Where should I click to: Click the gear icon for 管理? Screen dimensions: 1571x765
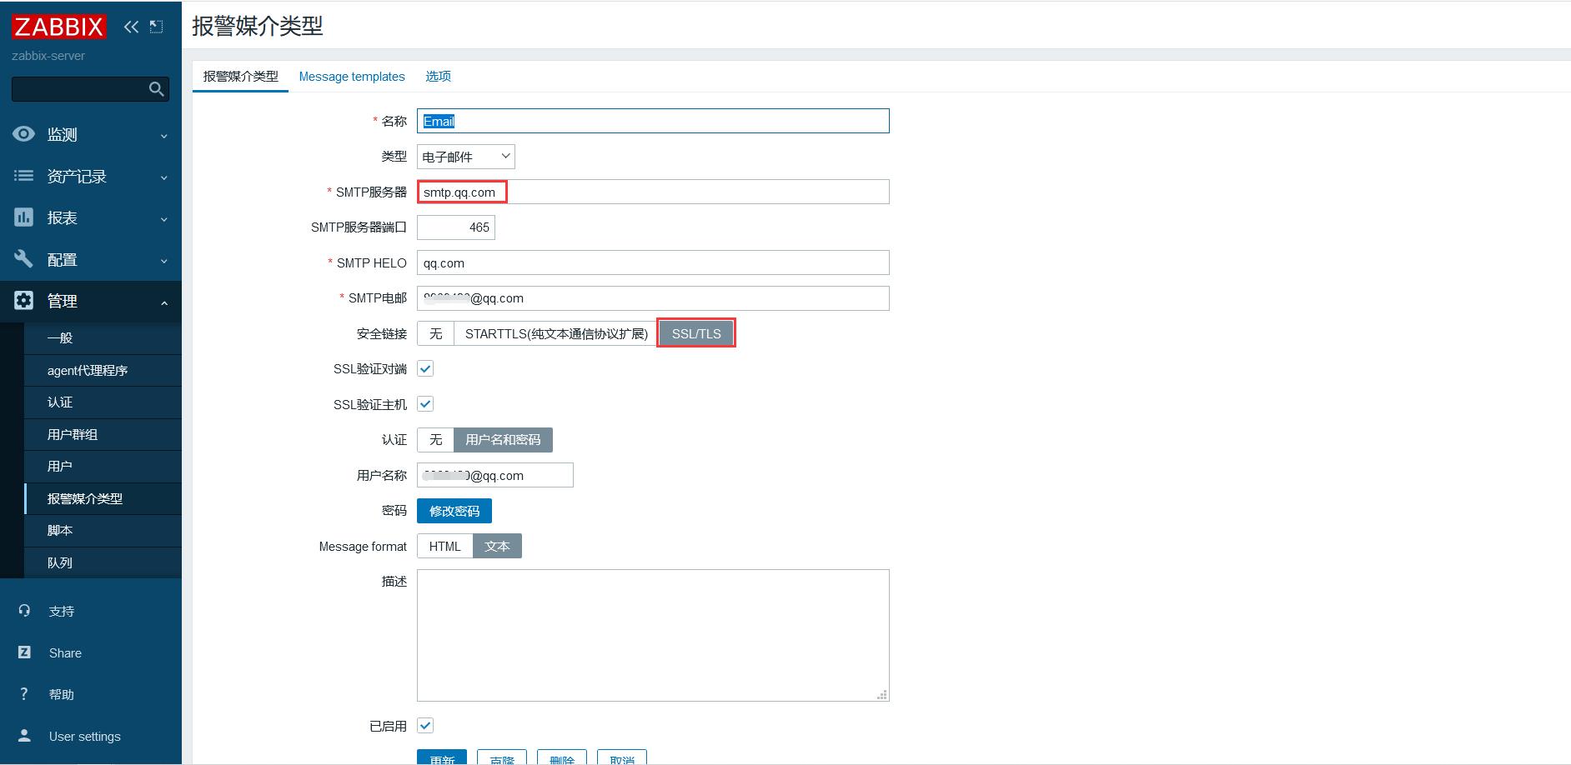24,300
